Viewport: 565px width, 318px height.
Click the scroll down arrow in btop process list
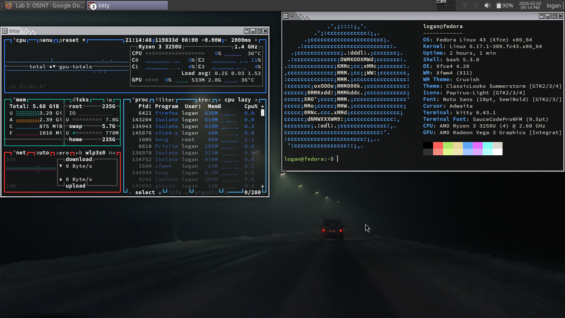(x=262, y=186)
